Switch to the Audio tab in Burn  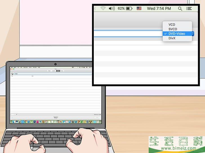click(x=54, y=71)
